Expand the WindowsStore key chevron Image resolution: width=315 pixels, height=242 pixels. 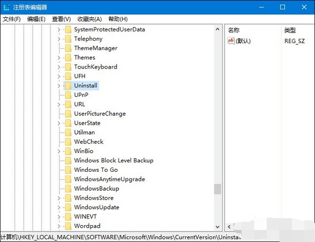[59, 198]
